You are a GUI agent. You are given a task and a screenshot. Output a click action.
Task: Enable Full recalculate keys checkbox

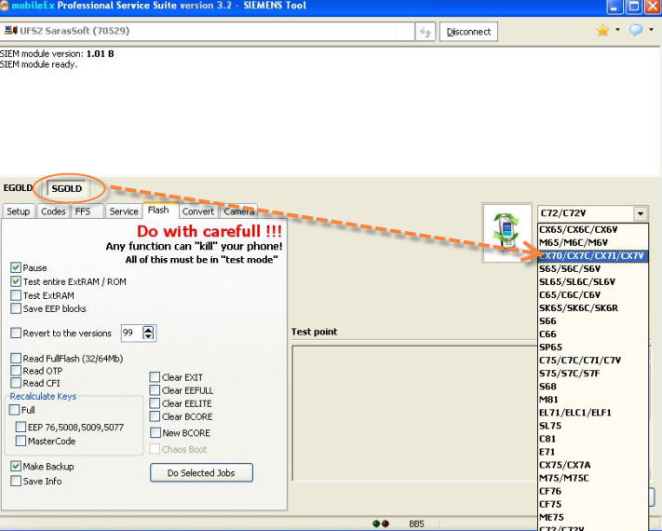(14, 410)
